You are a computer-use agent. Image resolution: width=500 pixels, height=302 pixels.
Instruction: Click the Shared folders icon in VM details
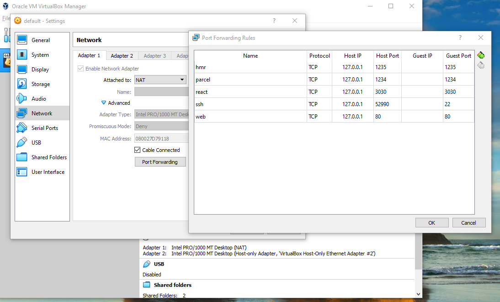pyautogui.click(x=147, y=285)
